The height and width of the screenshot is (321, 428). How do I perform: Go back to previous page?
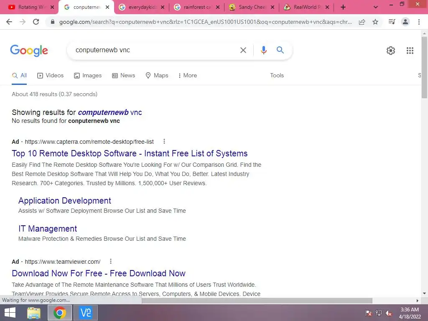pos(9,22)
